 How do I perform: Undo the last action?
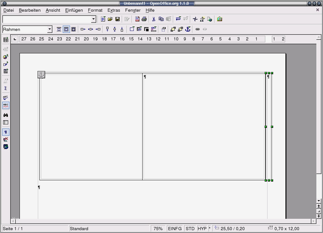point(178,19)
